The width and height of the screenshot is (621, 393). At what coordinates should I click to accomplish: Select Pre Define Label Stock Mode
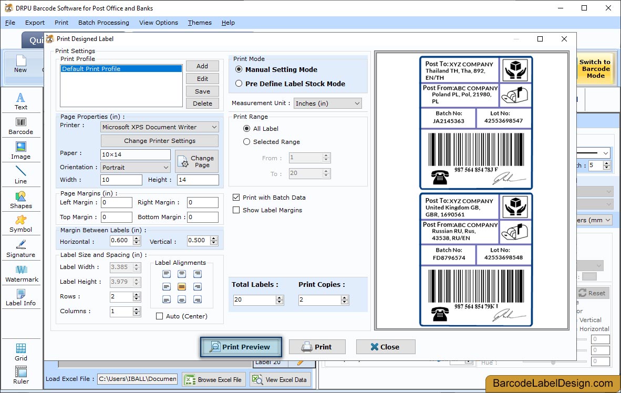239,84
